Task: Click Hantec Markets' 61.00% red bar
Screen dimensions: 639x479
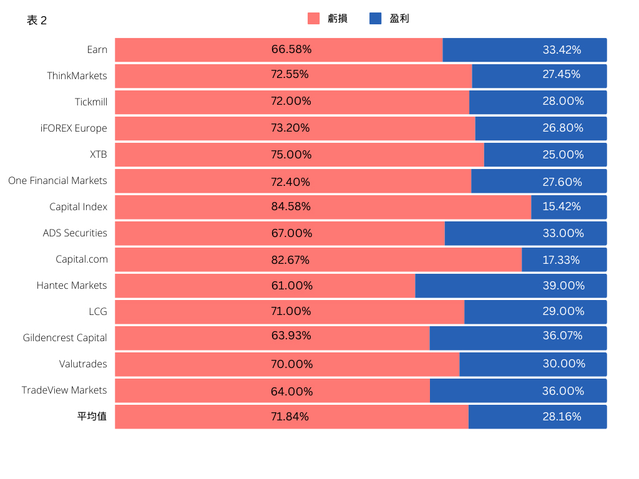Action: coord(265,286)
